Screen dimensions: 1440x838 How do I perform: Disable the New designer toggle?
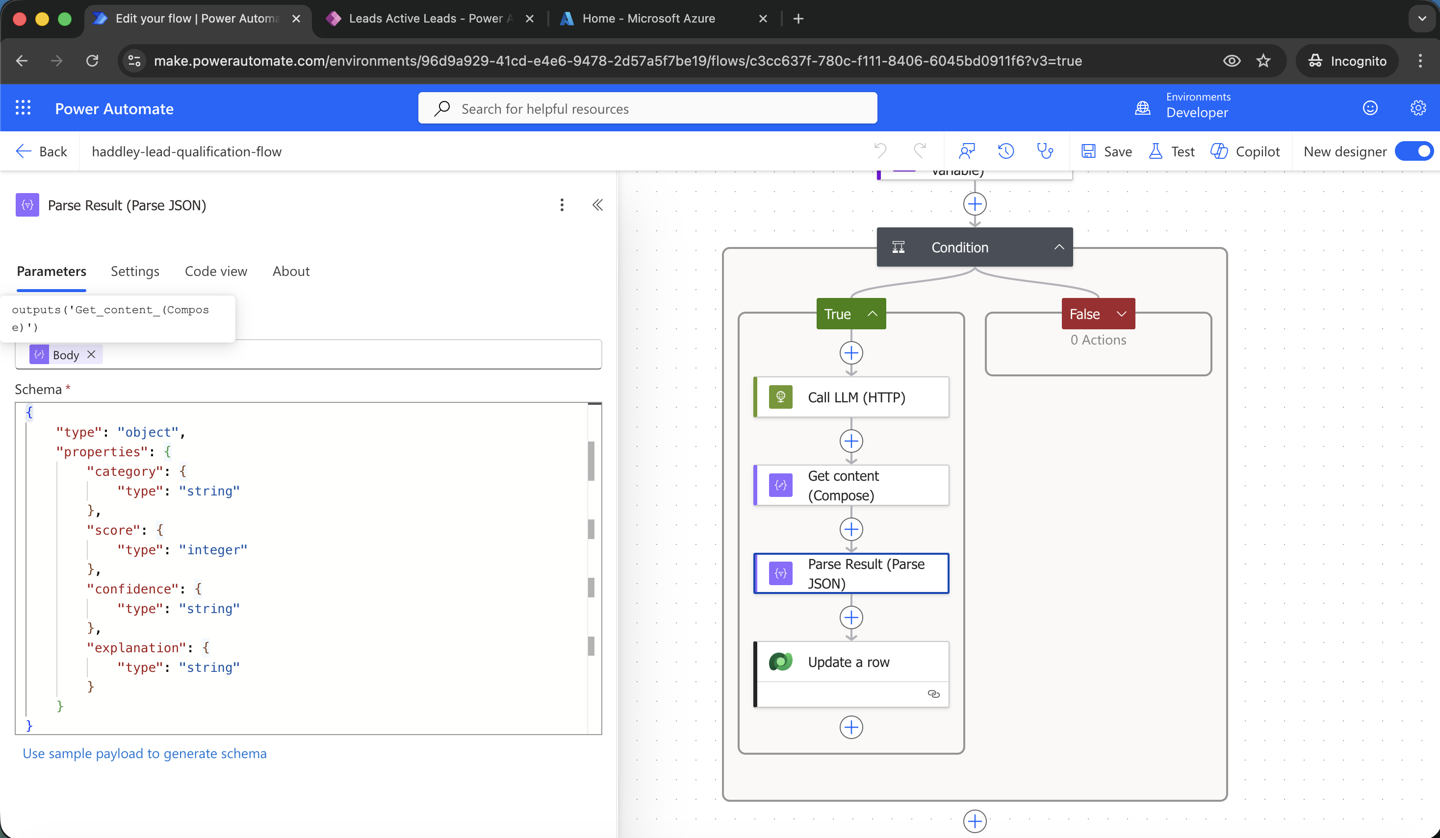point(1414,151)
